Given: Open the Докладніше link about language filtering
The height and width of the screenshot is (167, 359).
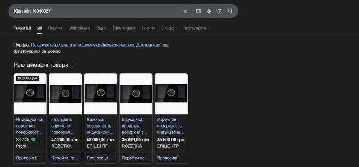Looking at the screenshot, I should point(148,45).
